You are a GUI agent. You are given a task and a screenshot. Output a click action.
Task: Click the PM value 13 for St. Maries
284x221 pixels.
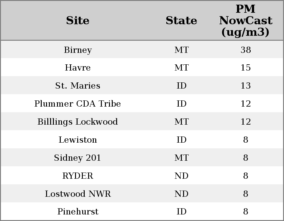tap(246, 86)
